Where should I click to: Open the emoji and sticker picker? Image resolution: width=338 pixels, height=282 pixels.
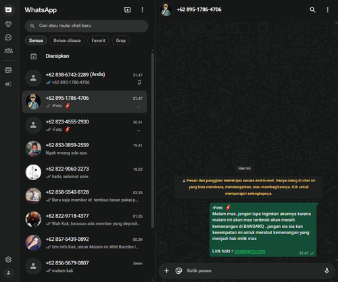point(178,271)
